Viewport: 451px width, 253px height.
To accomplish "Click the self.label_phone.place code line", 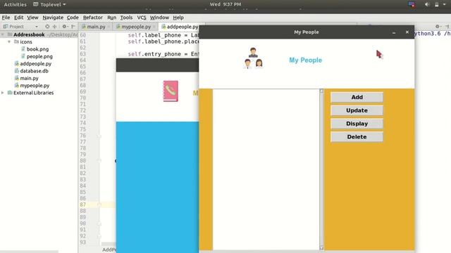I will tap(163, 41).
